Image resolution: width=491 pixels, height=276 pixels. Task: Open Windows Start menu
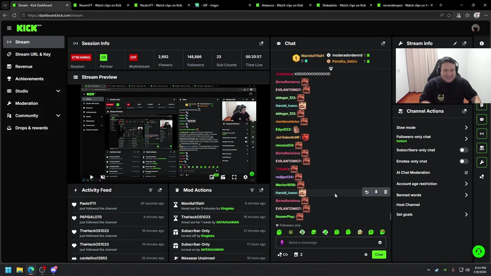[x=8, y=270]
